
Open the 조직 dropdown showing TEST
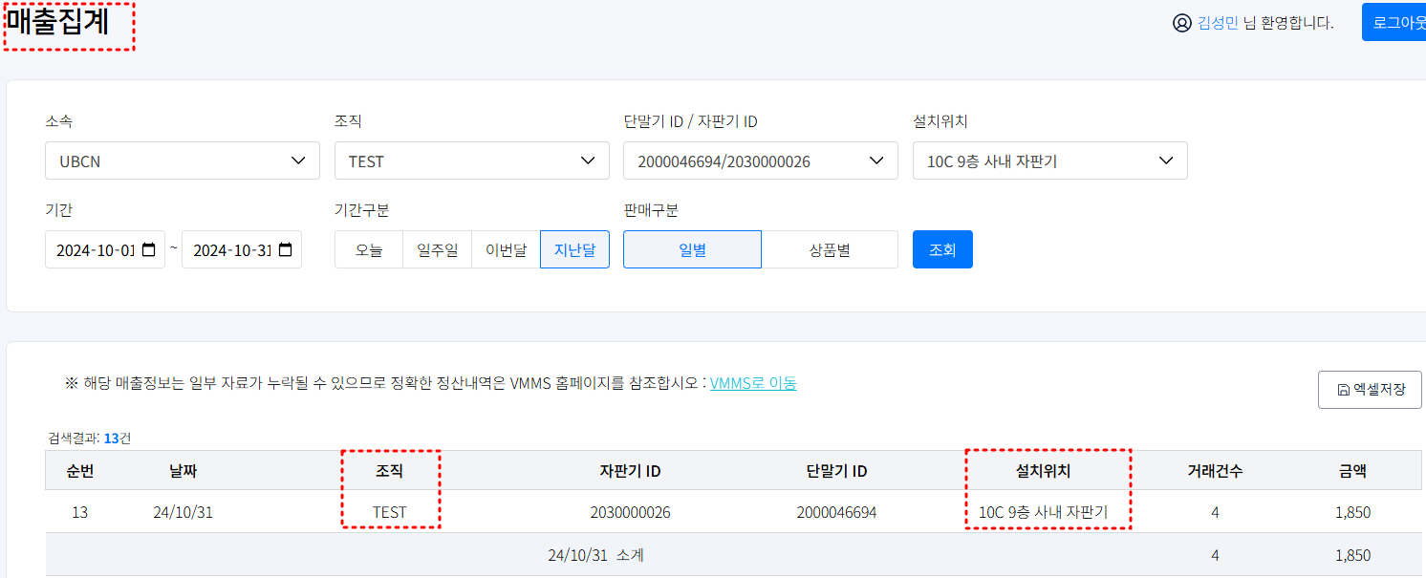click(471, 160)
